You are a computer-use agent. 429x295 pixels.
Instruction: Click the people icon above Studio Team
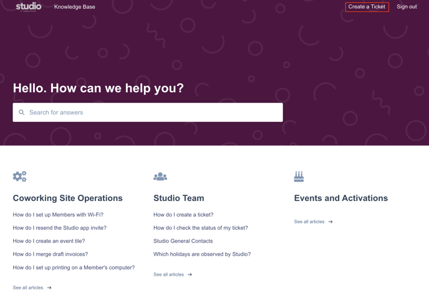(160, 177)
